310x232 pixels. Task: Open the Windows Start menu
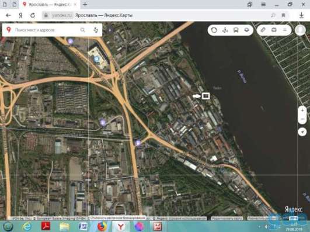(8, 227)
